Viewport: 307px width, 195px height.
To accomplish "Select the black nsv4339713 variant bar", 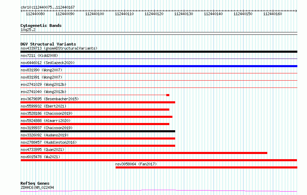I will click(x=159, y=52).
